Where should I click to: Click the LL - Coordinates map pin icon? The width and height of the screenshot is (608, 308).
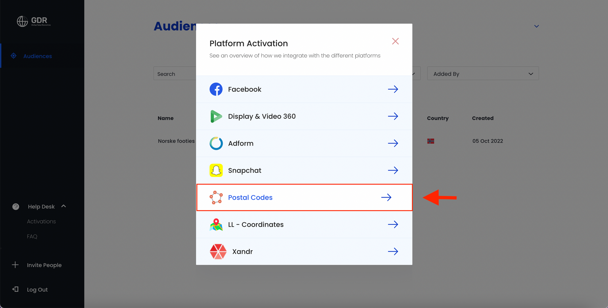pos(216,224)
